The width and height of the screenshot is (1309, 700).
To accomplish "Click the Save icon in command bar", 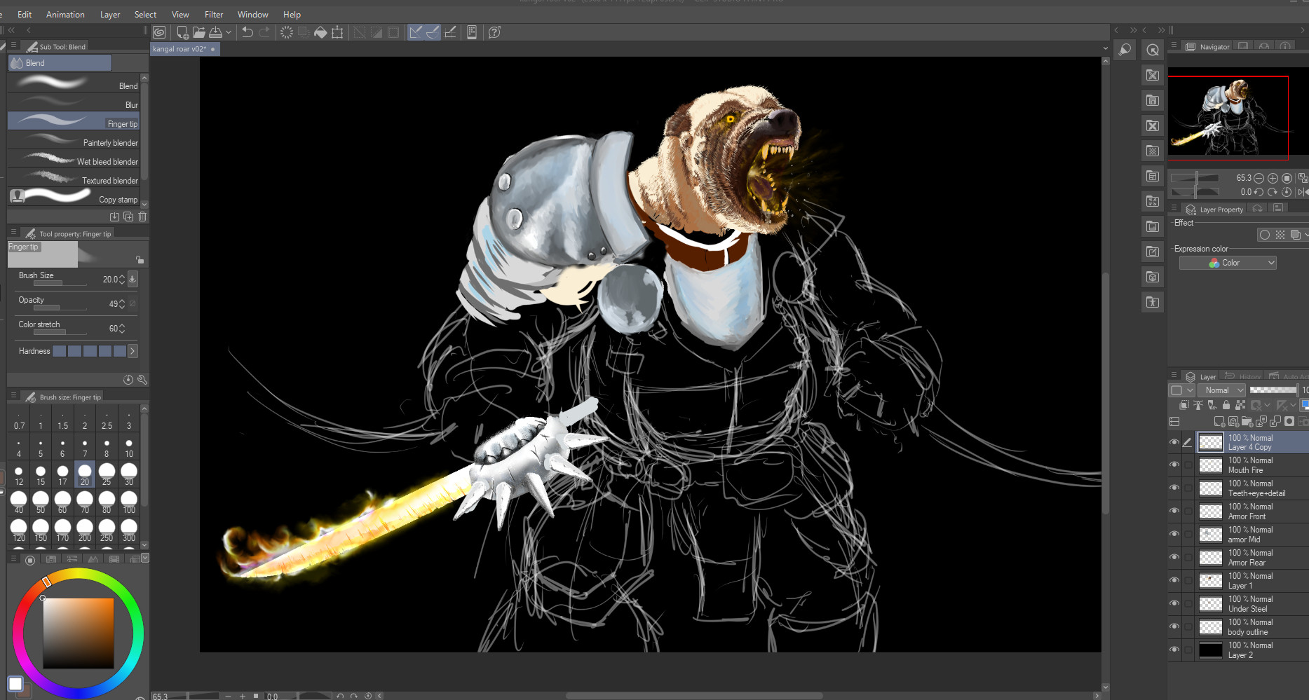I will (216, 32).
